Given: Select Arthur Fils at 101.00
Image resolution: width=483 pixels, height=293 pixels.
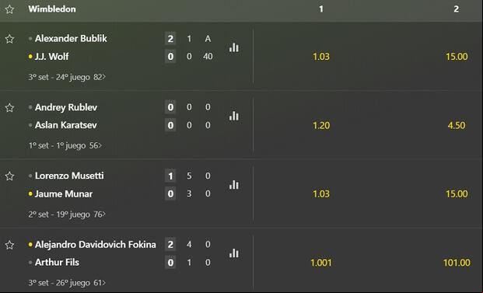Looking at the screenshot, I should [457, 263].
